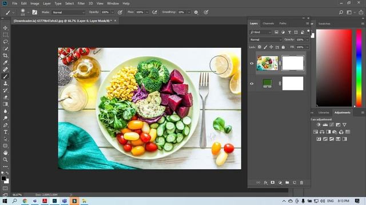This screenshot has width=366, height=205.
Task: Open Smoothing dropdown arrow
Action: pos(189,13)
